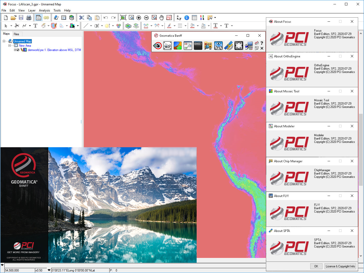Image resolution: width=364 pixels, height=273 pixels.
Task: Open the Tools menu
Action: 57,10
